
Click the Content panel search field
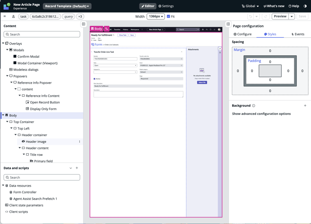[43, 35]
